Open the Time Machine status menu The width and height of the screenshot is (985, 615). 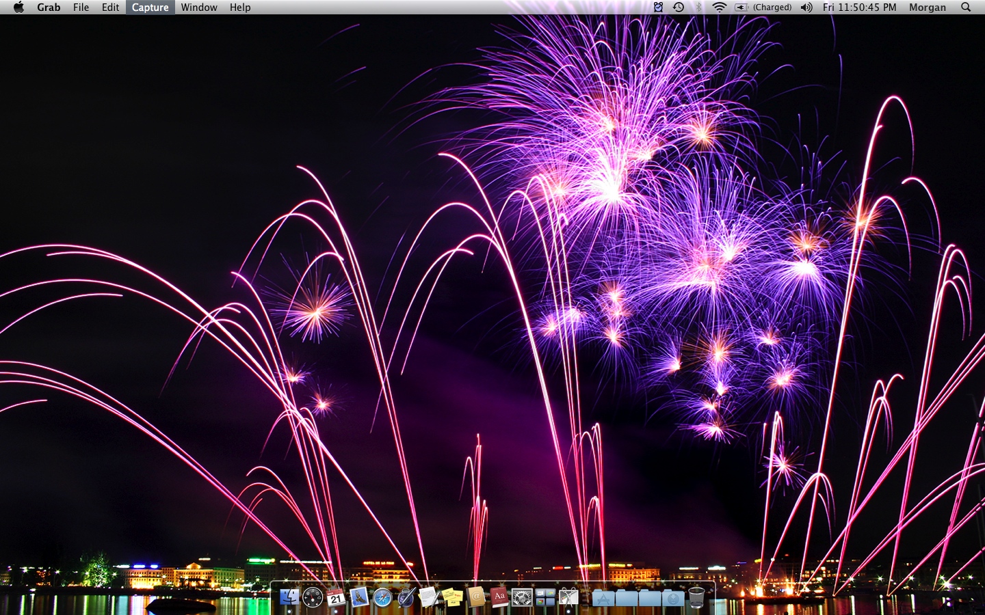tap(678, 7)
